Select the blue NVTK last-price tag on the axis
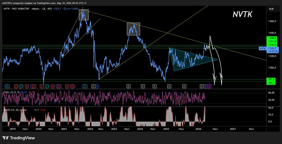The width and height of the screenshot is (282, 144). [x=269, y=50]
